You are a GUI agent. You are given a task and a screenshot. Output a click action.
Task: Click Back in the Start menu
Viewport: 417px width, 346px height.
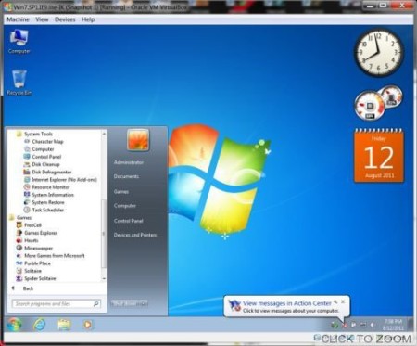tap(28, 288)
